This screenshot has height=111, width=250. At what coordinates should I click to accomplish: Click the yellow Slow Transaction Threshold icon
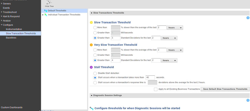(x=91, y=22)
